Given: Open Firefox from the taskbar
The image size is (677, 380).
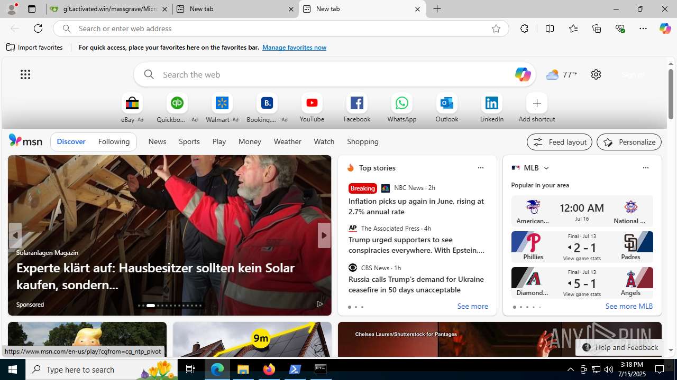Looking at the screenshot, I should 269,369.
